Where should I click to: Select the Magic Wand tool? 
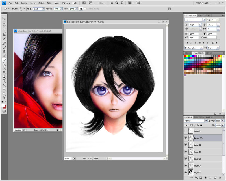pyautogui.click(x=4, y=31)
